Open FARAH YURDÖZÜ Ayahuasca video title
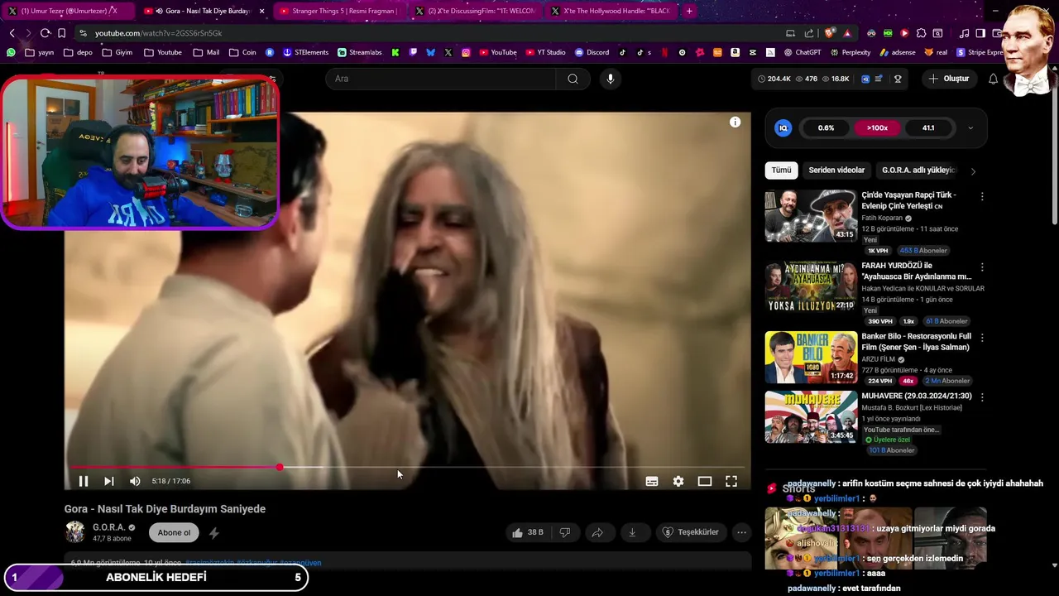The image size is (1059, 596). pos(917,271)
